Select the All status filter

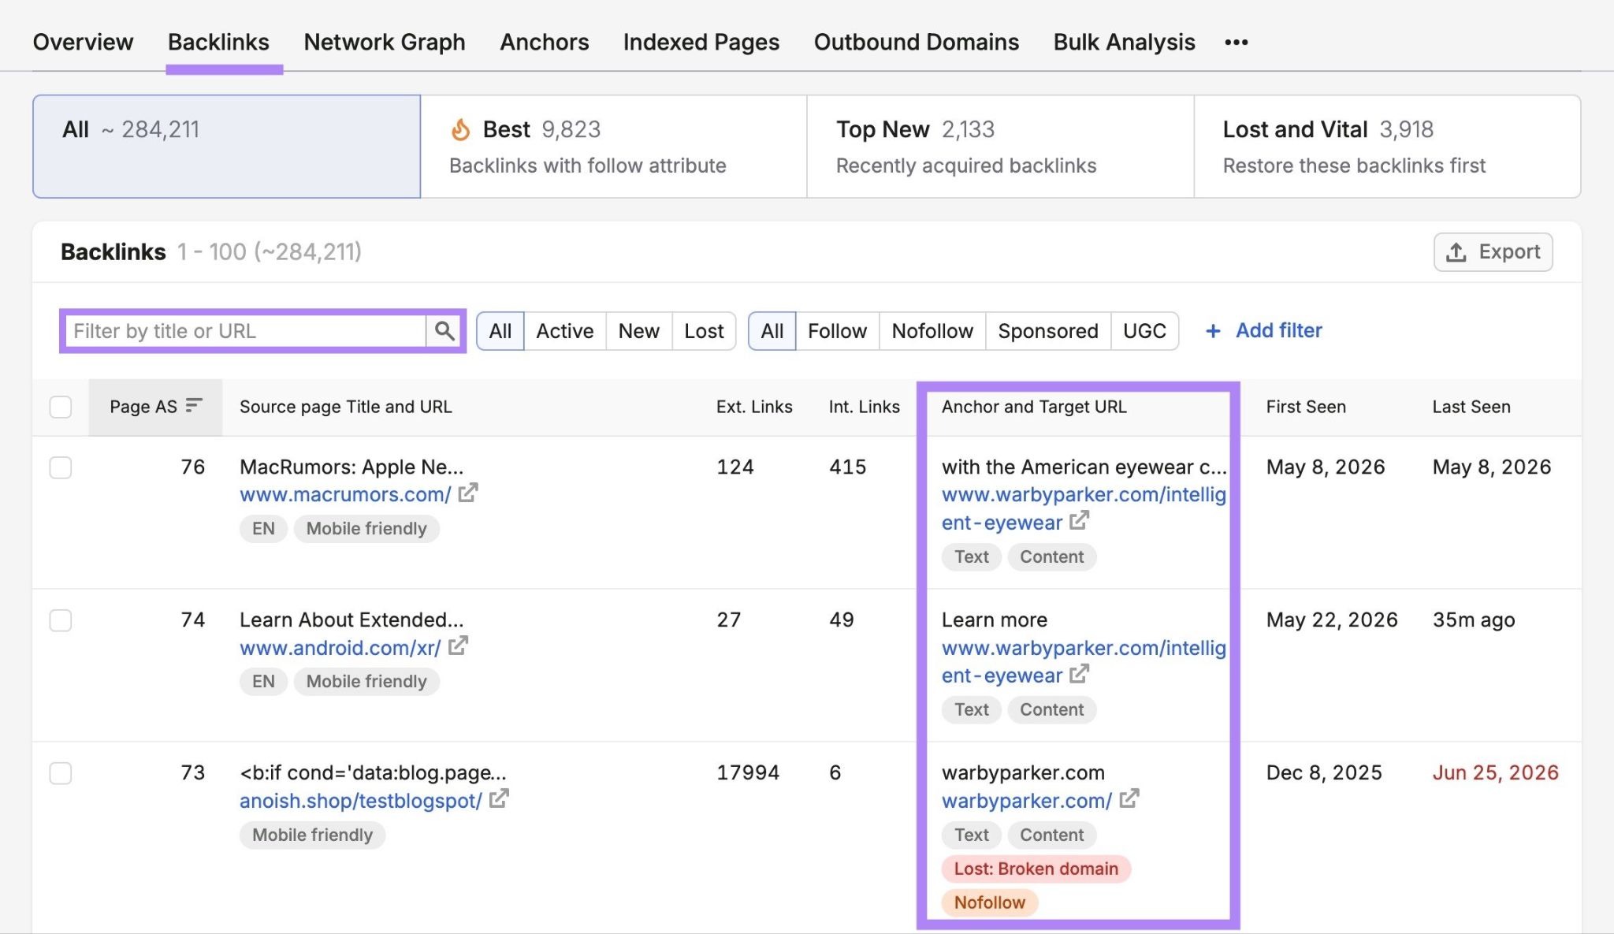[x=500, y=331]
